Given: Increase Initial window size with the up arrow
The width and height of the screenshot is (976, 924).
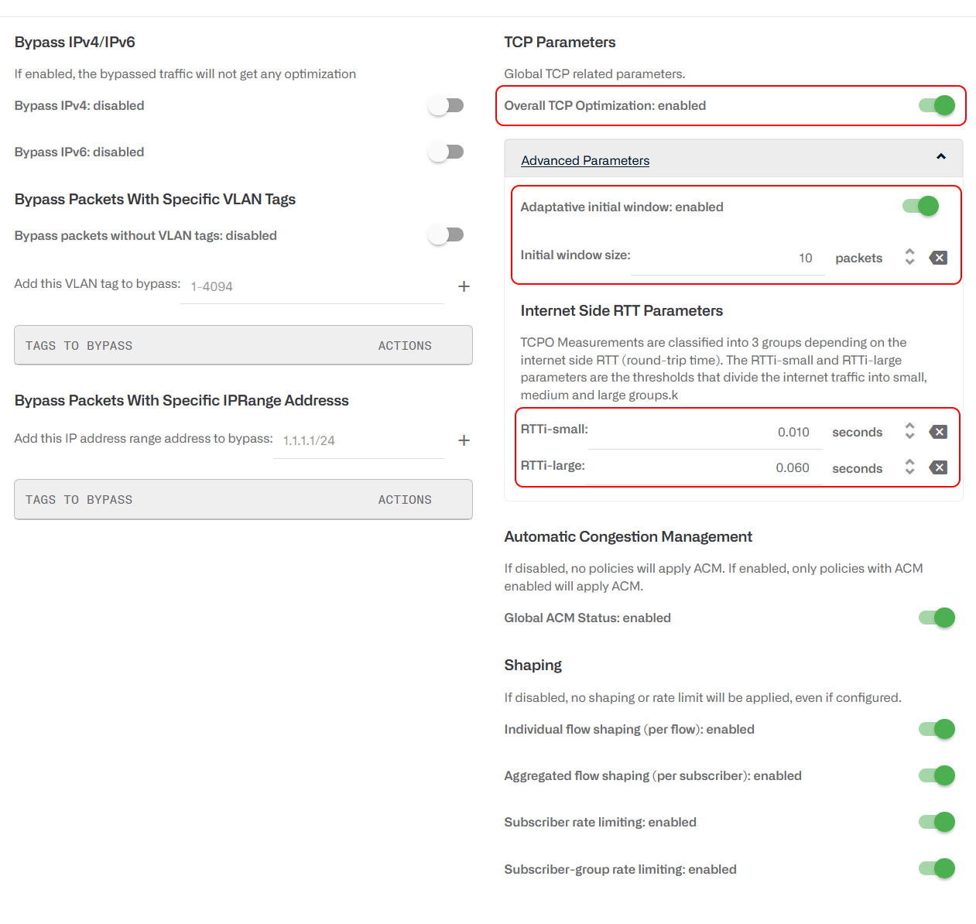Looking at the screenshot, I should tap(909, 253).
